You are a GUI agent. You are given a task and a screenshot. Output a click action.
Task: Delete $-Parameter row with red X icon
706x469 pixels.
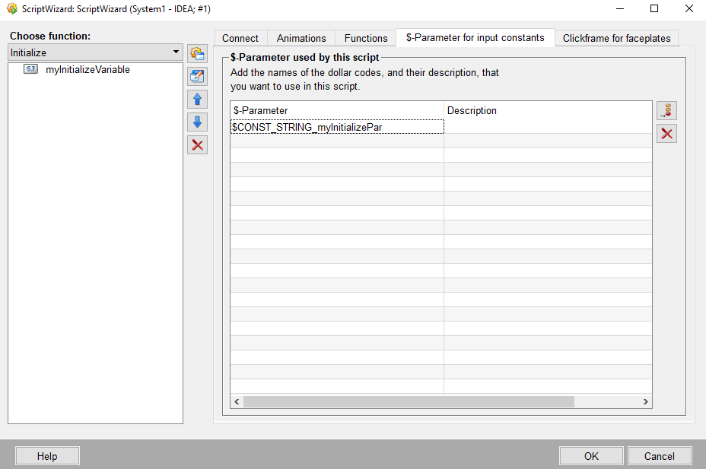[x=666, y=134]
